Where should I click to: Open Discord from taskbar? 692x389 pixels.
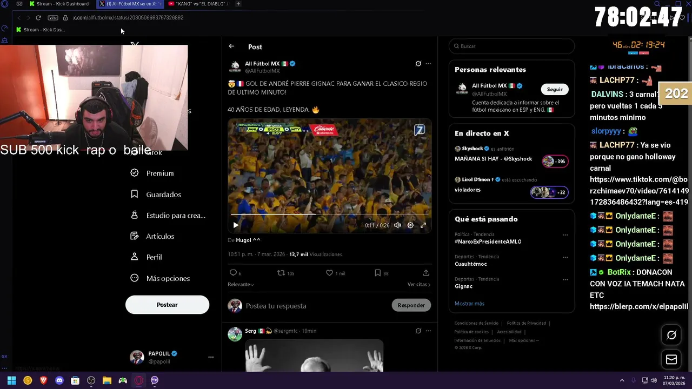[59, 380]
